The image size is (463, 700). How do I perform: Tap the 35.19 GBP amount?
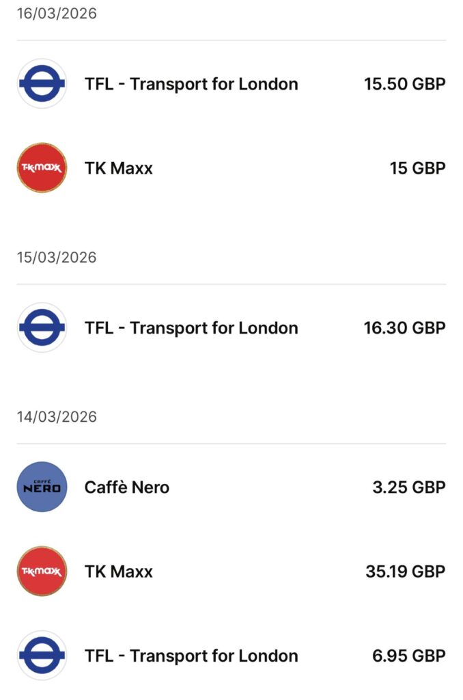(405, 571)
